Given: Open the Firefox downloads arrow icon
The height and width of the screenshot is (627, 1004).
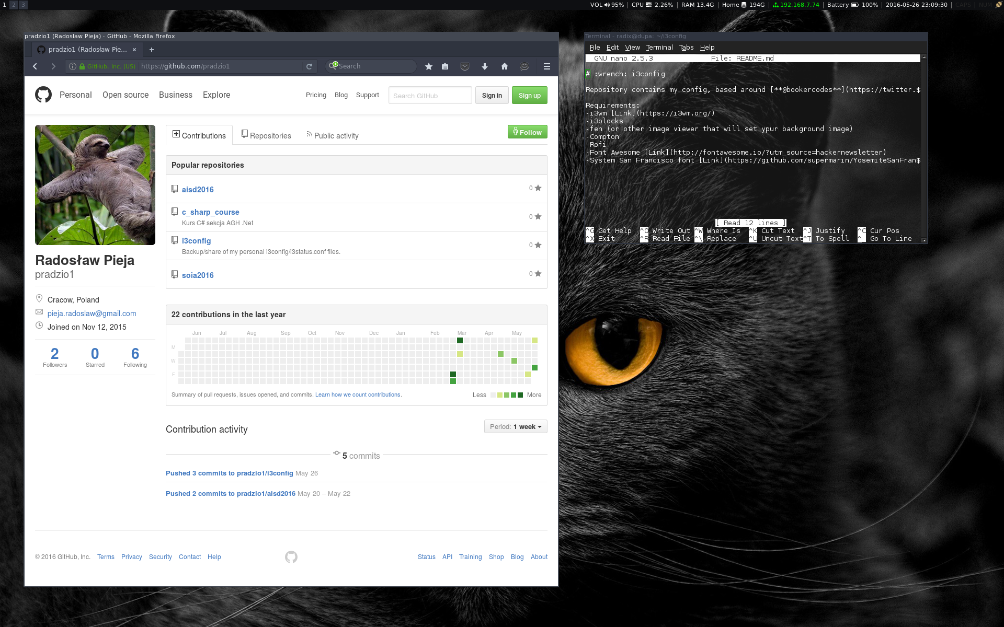Looking at the screenshot, I should (485, 66).
